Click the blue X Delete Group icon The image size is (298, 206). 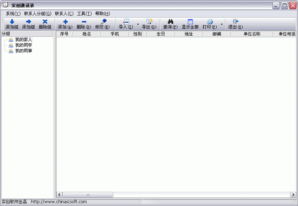point(45,22)
